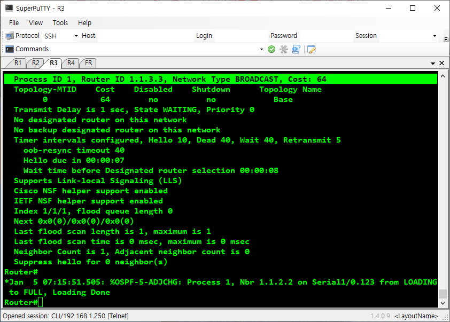Maximize the SuperPuTTY window
Screen dimensions: 450x322
coord(413,8)
